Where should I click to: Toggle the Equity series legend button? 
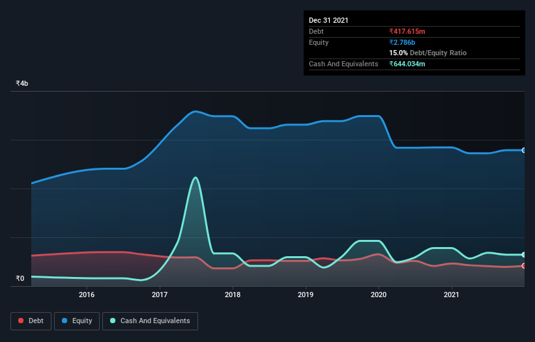pos(77,321)
